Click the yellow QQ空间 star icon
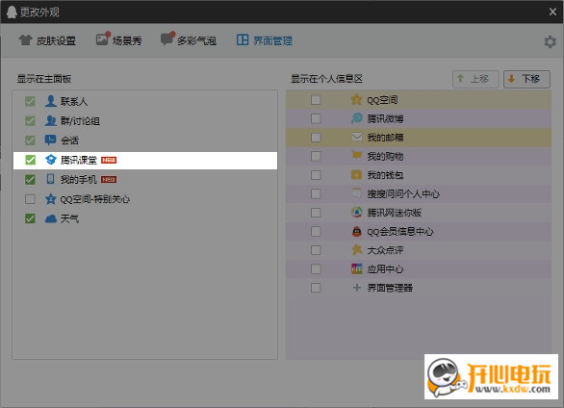Image resolution: width=564 pixels, height=408 pixels. point(356,99)
